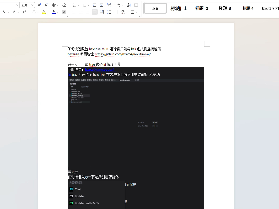Click the show/hide editing marks icon

[x=136, y=5]
